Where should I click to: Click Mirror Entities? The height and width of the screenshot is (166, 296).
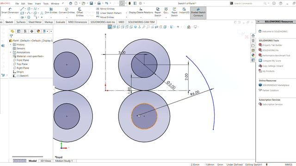(105, 9)
